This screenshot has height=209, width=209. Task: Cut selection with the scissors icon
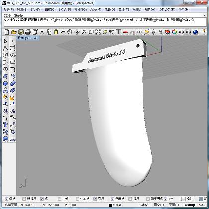(42, 32)
